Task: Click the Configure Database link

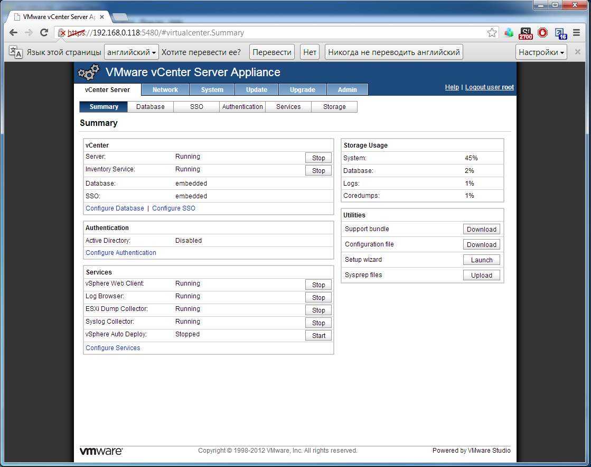Action: [x=115, y=208]
